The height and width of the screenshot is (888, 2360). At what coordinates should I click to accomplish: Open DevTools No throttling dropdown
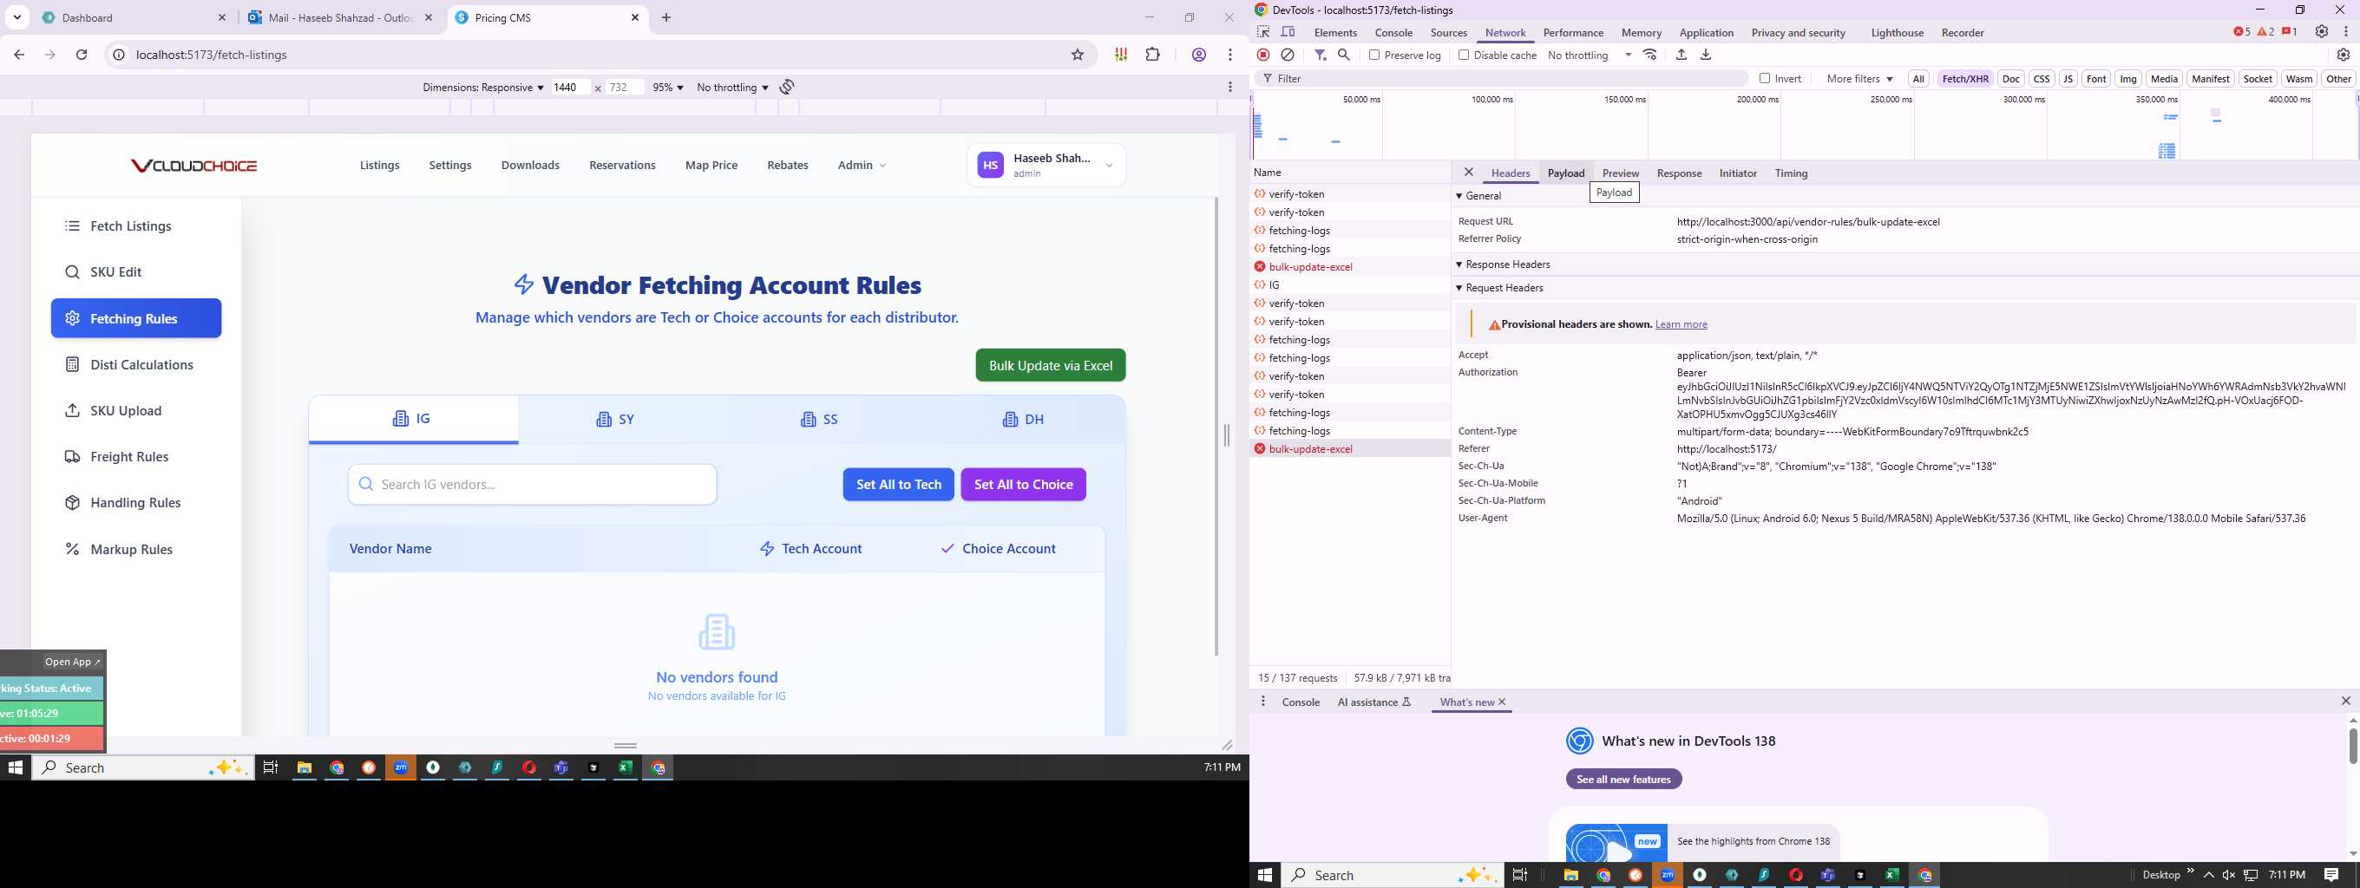click(x=1590, y=55)
